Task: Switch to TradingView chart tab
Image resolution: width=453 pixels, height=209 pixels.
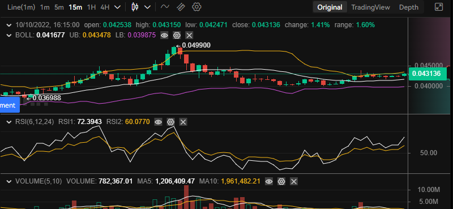Action: coord(371,7)
